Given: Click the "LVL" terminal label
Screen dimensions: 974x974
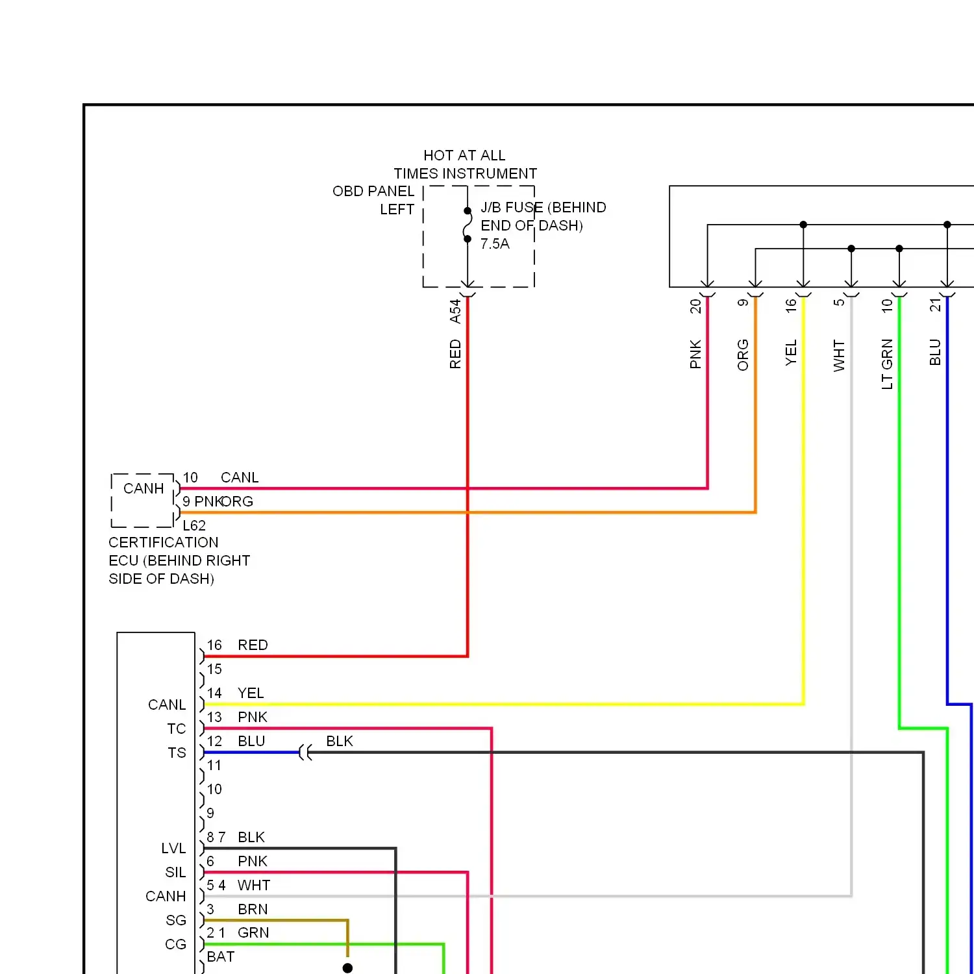Looking at the screenshot, I should pos(173,848).
